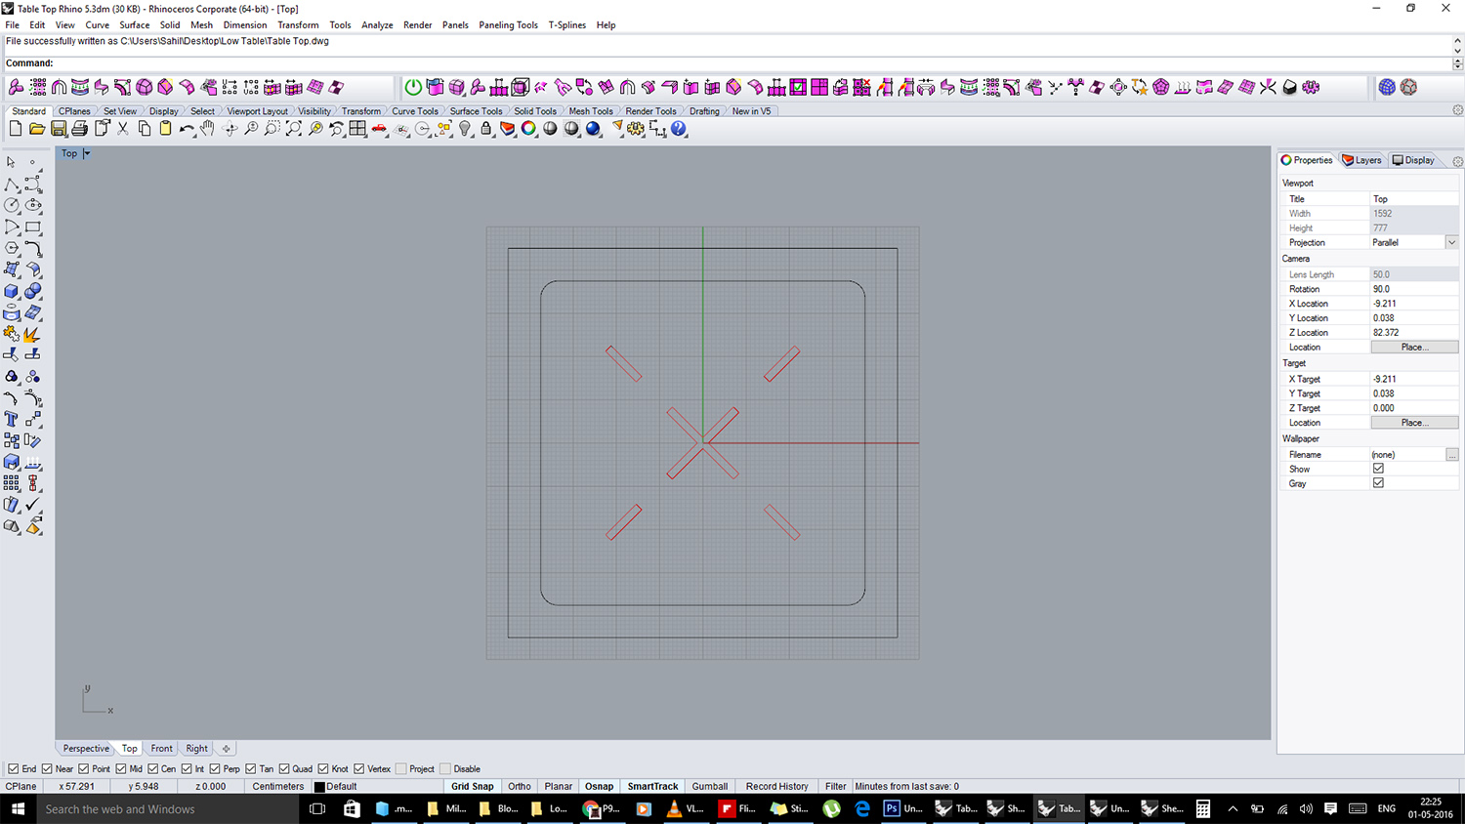Click the target Location Place button
Screen dimensions: 1465x824
pyautogui.click(x=1414, y=423)
